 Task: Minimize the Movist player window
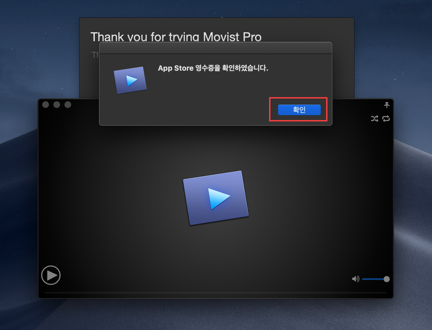[57, 105]
